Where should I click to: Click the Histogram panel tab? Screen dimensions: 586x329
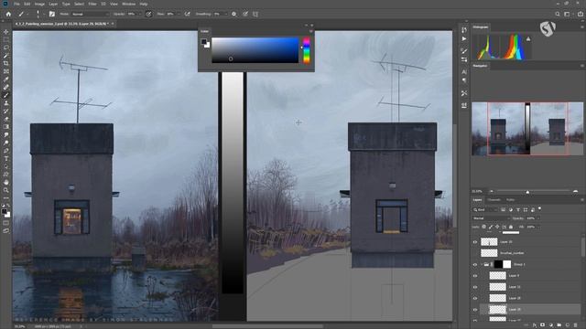point(481,27)
